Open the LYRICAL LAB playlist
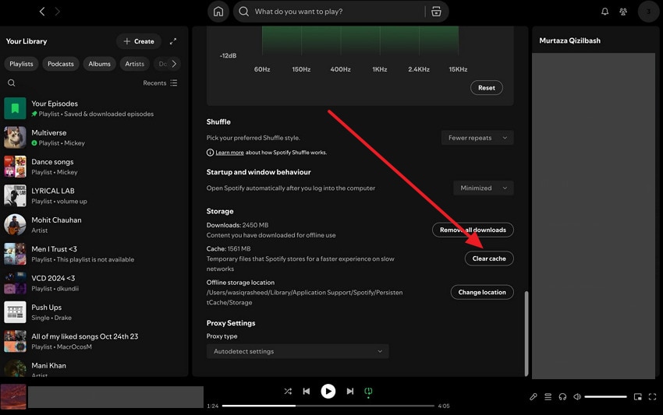Viewport: 663px width, 415px height. click(x=94, y=196)
